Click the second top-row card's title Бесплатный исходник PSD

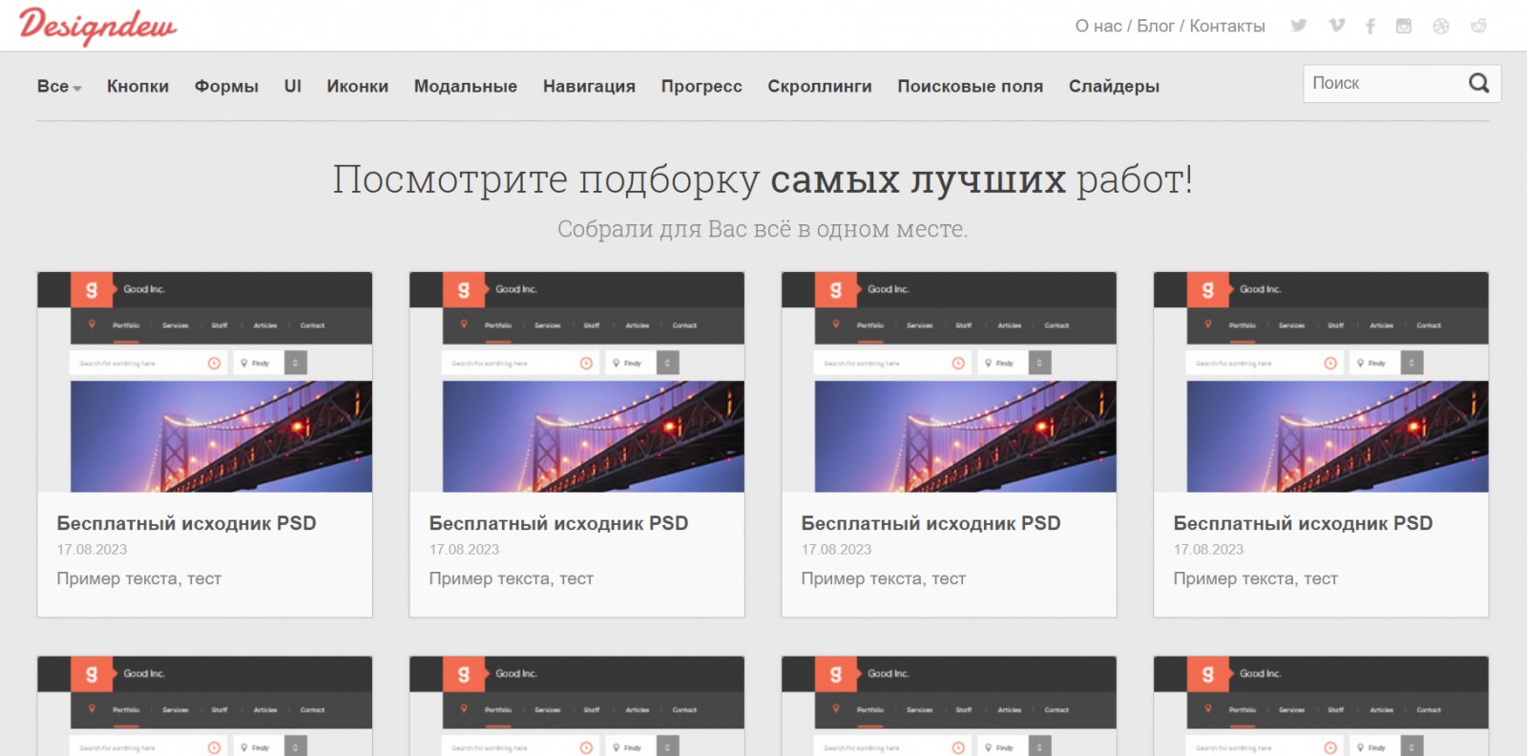click(558, 523)
